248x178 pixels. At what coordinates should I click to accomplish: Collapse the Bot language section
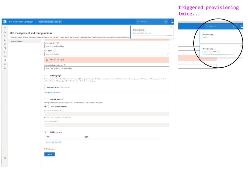[45, 76]
